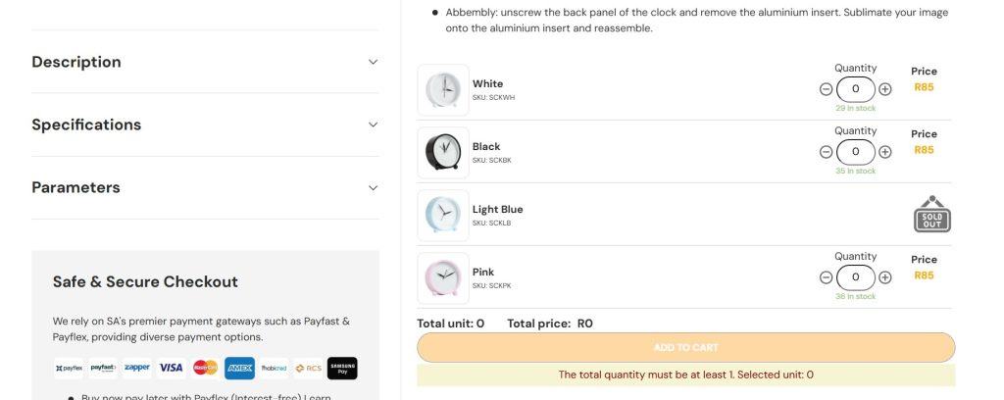Click the Samsung Pay logo
This screenshot has width=1004, height=400.
342,369
